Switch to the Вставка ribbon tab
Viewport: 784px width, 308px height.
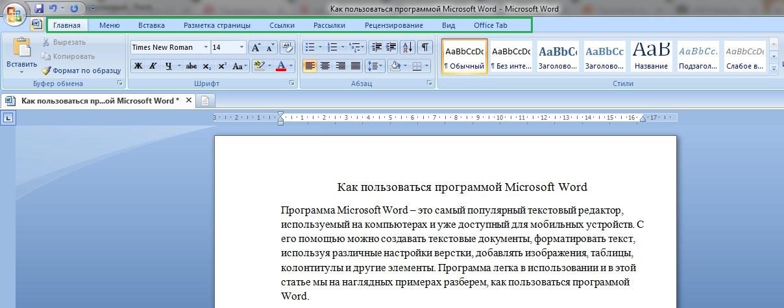(x=151, y=25)
